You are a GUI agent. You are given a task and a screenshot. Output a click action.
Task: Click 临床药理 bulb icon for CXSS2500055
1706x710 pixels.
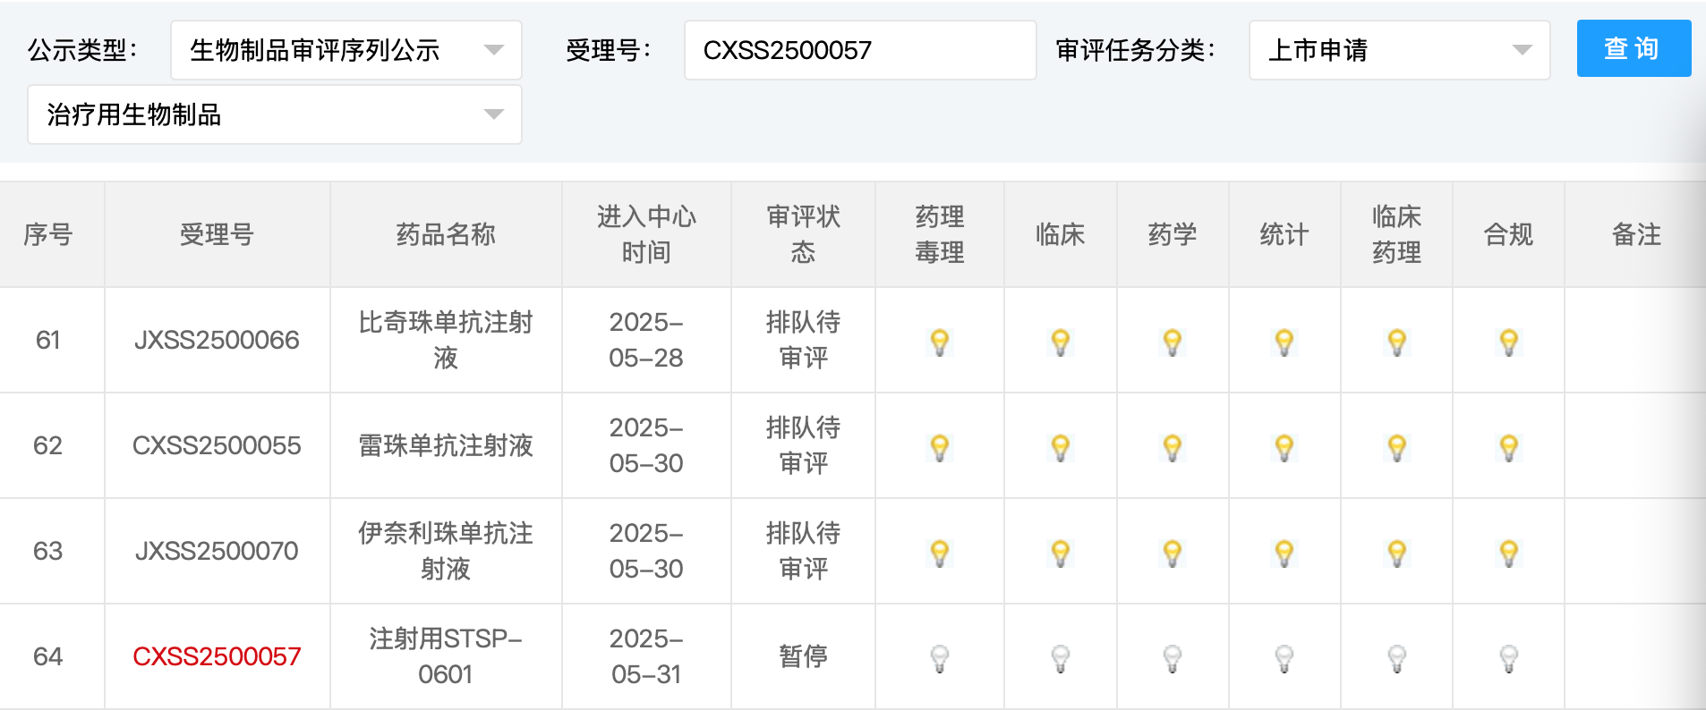(x=1396, y=447)
